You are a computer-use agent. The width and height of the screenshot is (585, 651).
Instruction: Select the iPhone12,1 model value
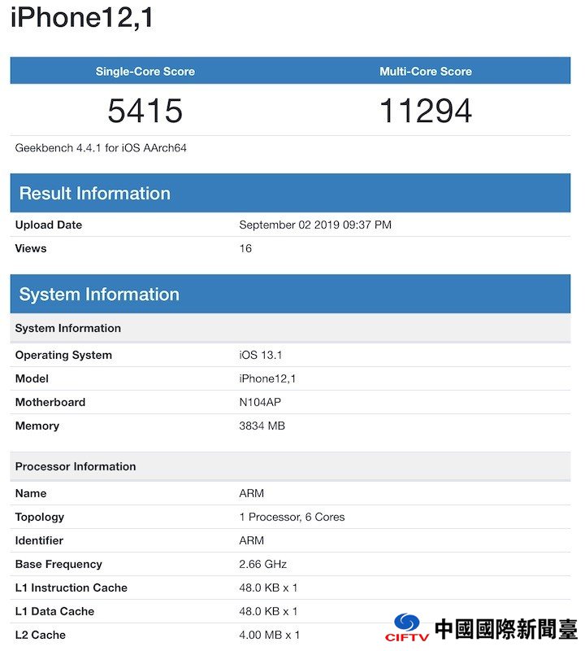(x=267, y=378)
